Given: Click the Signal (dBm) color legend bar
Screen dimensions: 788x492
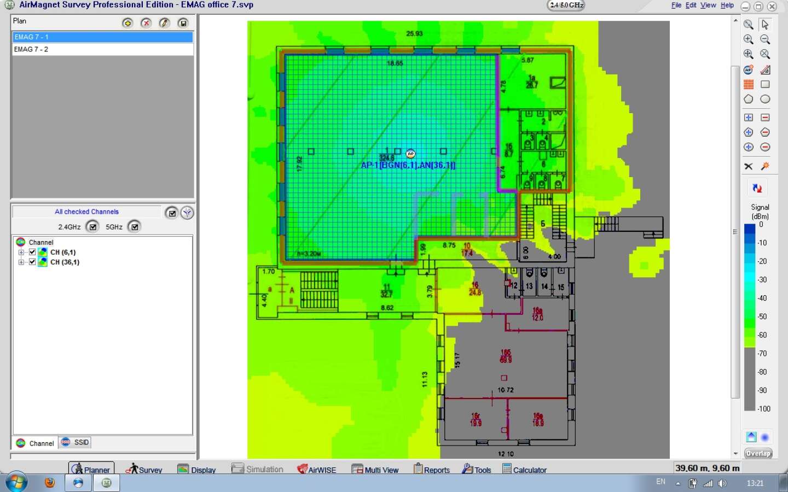Looking at the screenshot, I should tap(750, 317).
